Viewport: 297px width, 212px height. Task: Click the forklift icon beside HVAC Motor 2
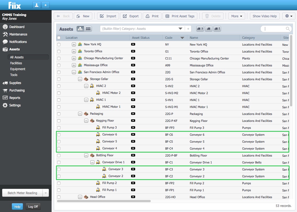98,93
